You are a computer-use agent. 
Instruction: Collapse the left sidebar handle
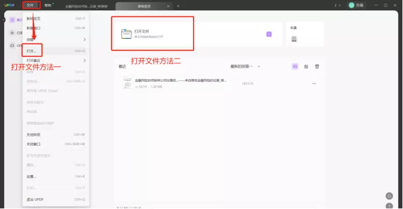[x=4, y=20]
